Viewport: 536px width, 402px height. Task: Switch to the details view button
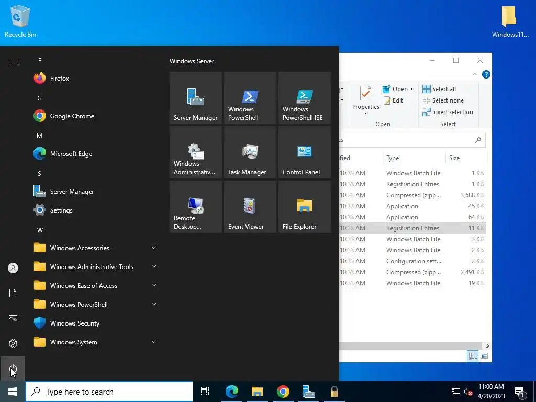point(473,356)
